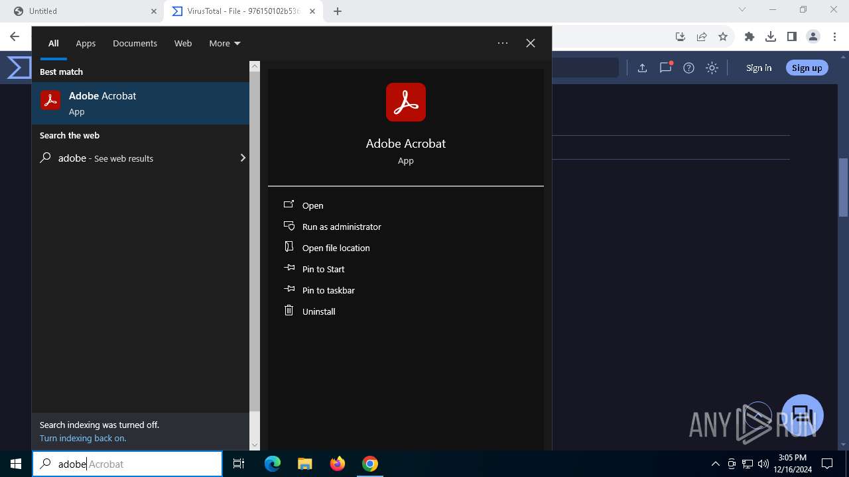This screenshot has width=849, height=477.
Task: Bookmark this page with star icon
Action: (x=723, y=36)
